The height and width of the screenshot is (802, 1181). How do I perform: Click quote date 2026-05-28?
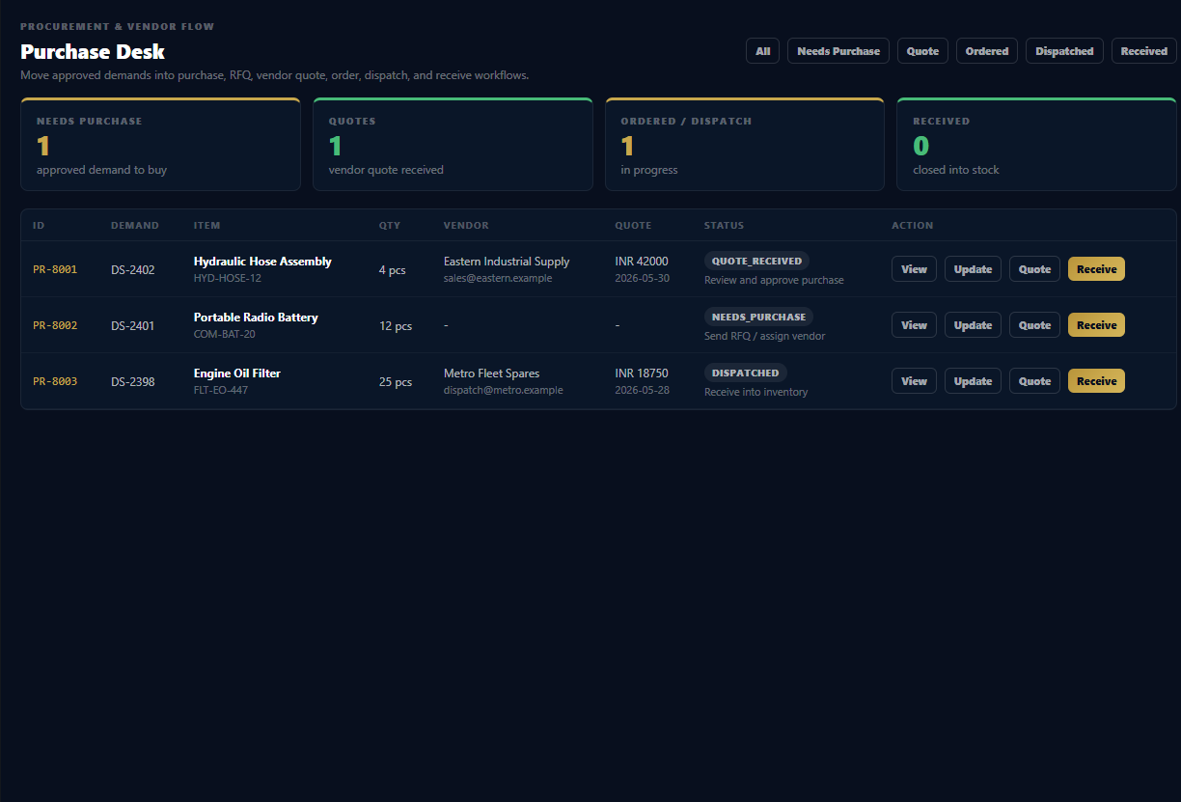pos(643,390)
